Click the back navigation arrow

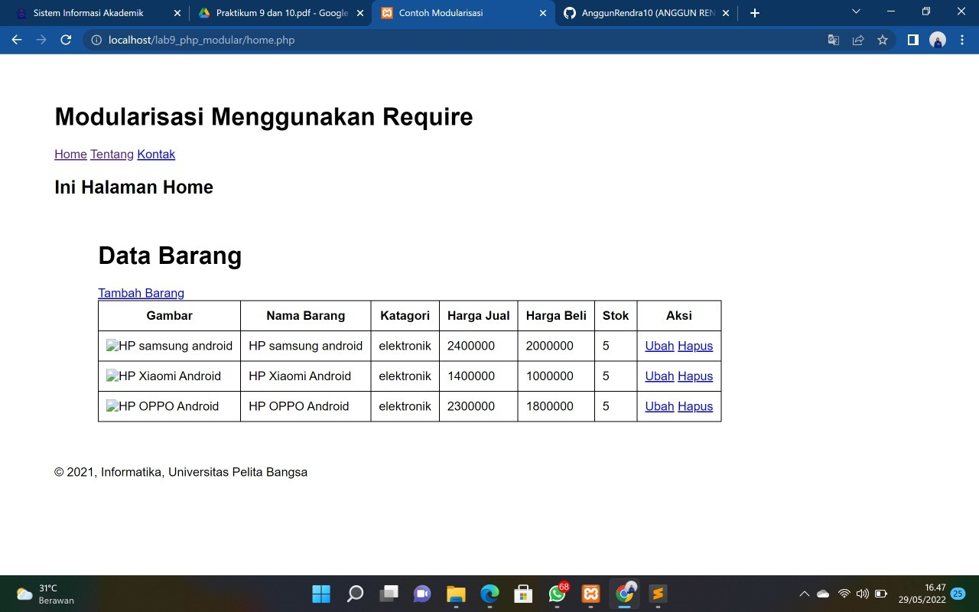point(16,40)
